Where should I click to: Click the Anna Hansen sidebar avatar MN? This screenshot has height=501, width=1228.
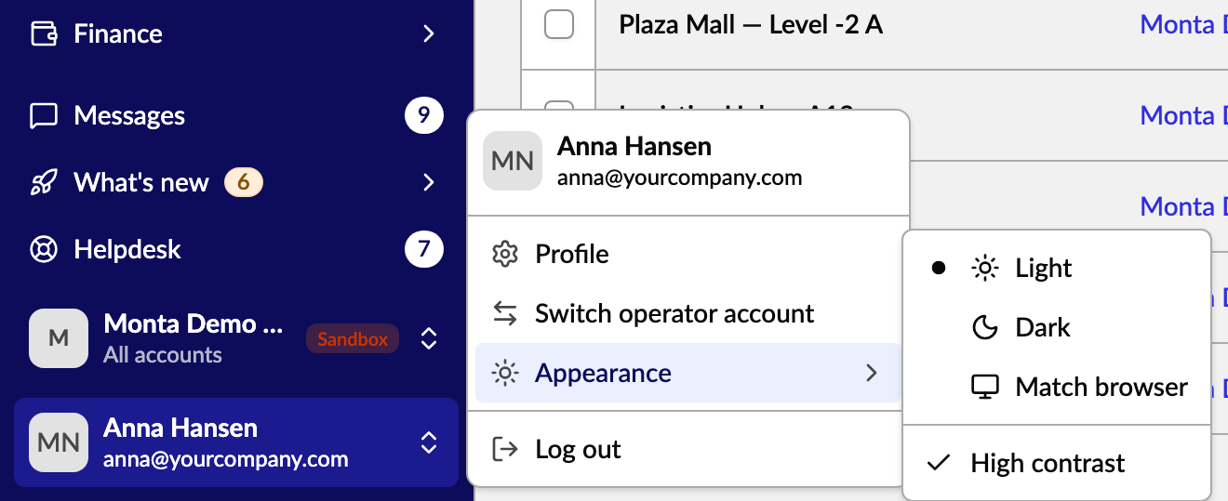pyautogui.click(x=59, y=442)
